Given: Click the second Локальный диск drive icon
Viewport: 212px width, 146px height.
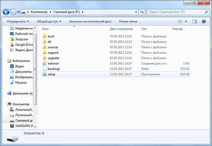Looking at the screenshot, I should coord(12,115).
